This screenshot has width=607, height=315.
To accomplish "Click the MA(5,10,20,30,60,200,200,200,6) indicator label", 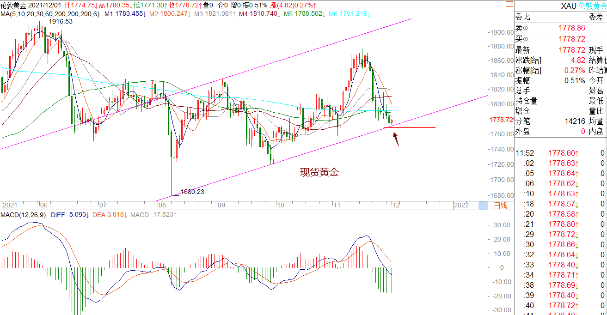I will point(50,14).
